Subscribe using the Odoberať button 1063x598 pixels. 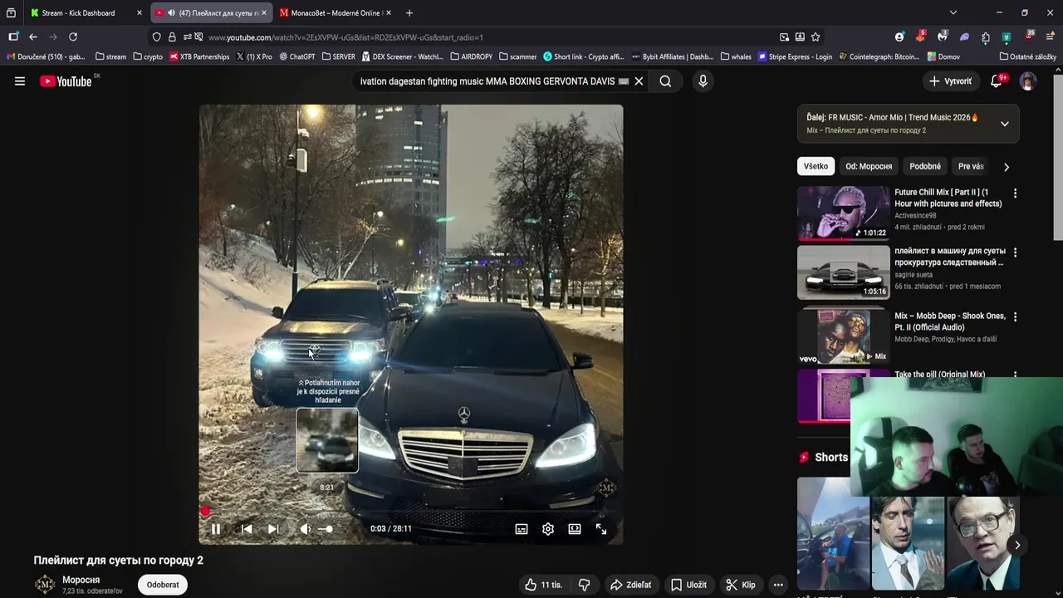click(x=163, y=585)
